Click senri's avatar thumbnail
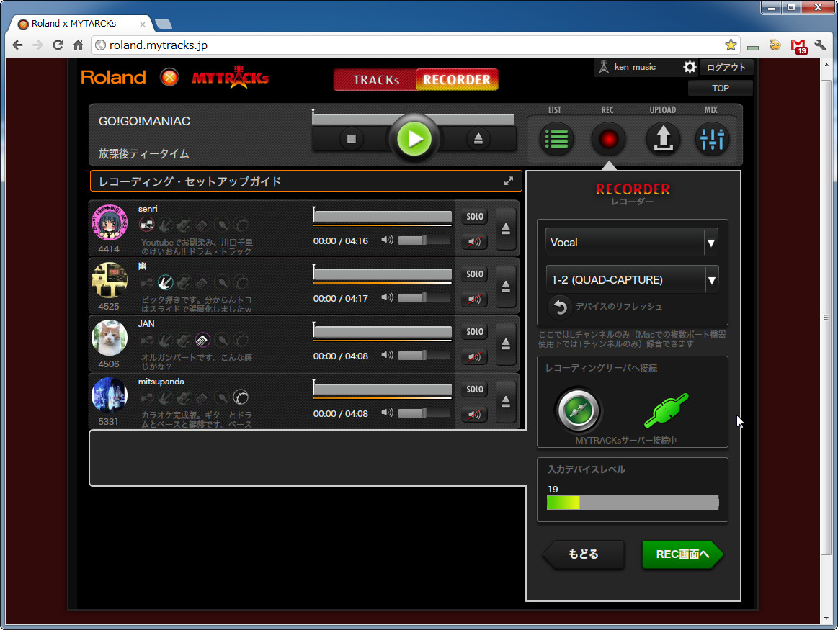Screen dimensions: 838x630 click(x=110, y=222)
